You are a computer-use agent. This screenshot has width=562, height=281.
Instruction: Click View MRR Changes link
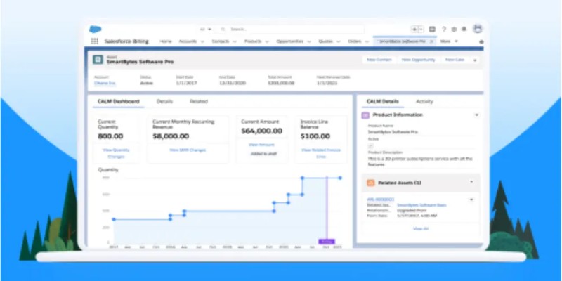point(188,150)
